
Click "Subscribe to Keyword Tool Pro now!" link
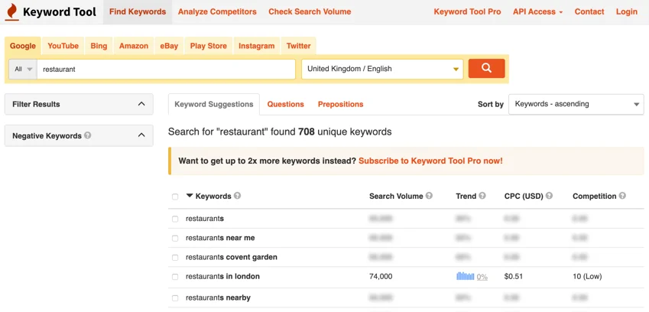click(x=430, y=161)
